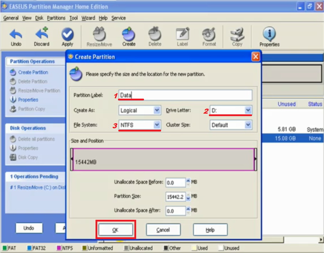324x253 pixels.
Task: Expand the Create As dropdown
Action: [x=157, y=110]
